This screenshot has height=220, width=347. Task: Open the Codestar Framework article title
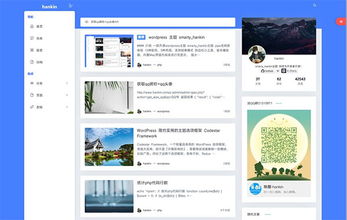tap(178, 133)
